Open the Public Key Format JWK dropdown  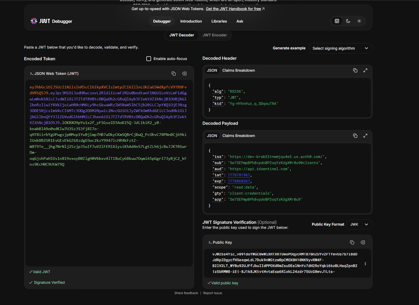click(x=359, y=225)
